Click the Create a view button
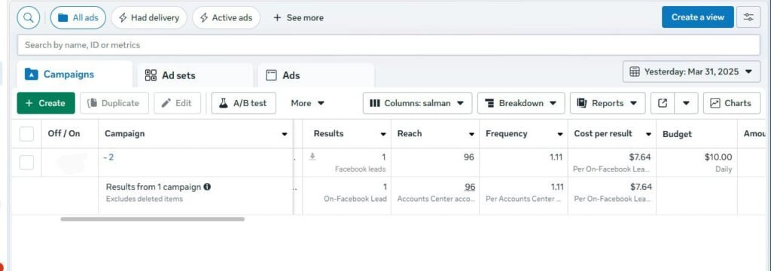Screen dimensions: 771x271 click(x=698, y=17)
